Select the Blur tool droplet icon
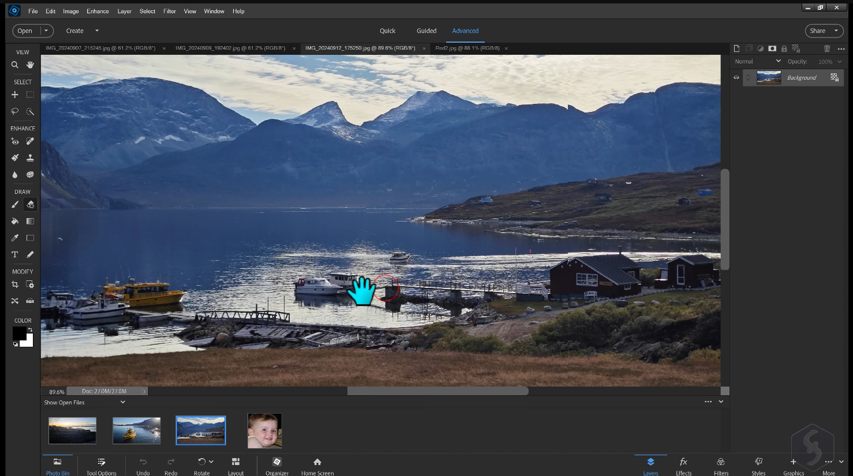The width and height of the screenshot is (853, 476). (15, 175)
